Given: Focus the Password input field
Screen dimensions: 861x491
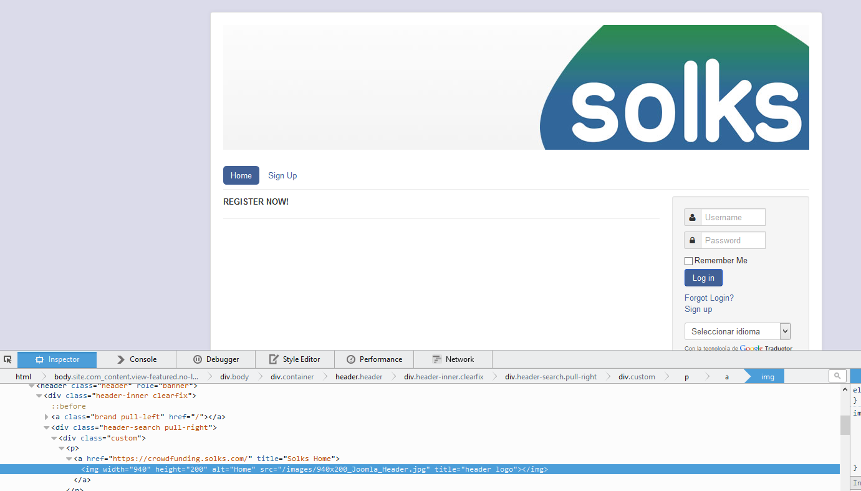Looking at the screenshot, I should point(733,240).
